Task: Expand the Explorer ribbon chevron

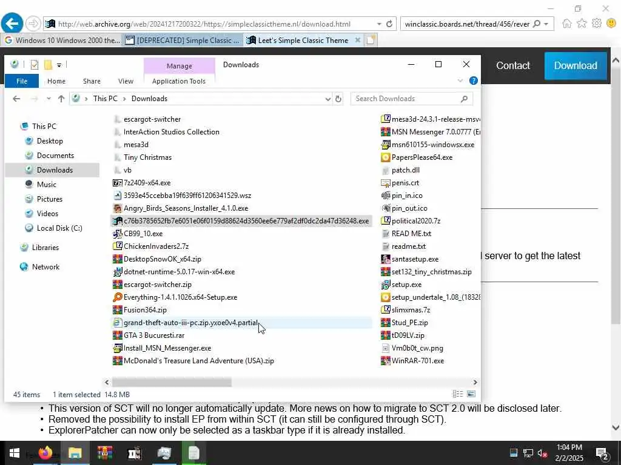Action: coord(460,81)
